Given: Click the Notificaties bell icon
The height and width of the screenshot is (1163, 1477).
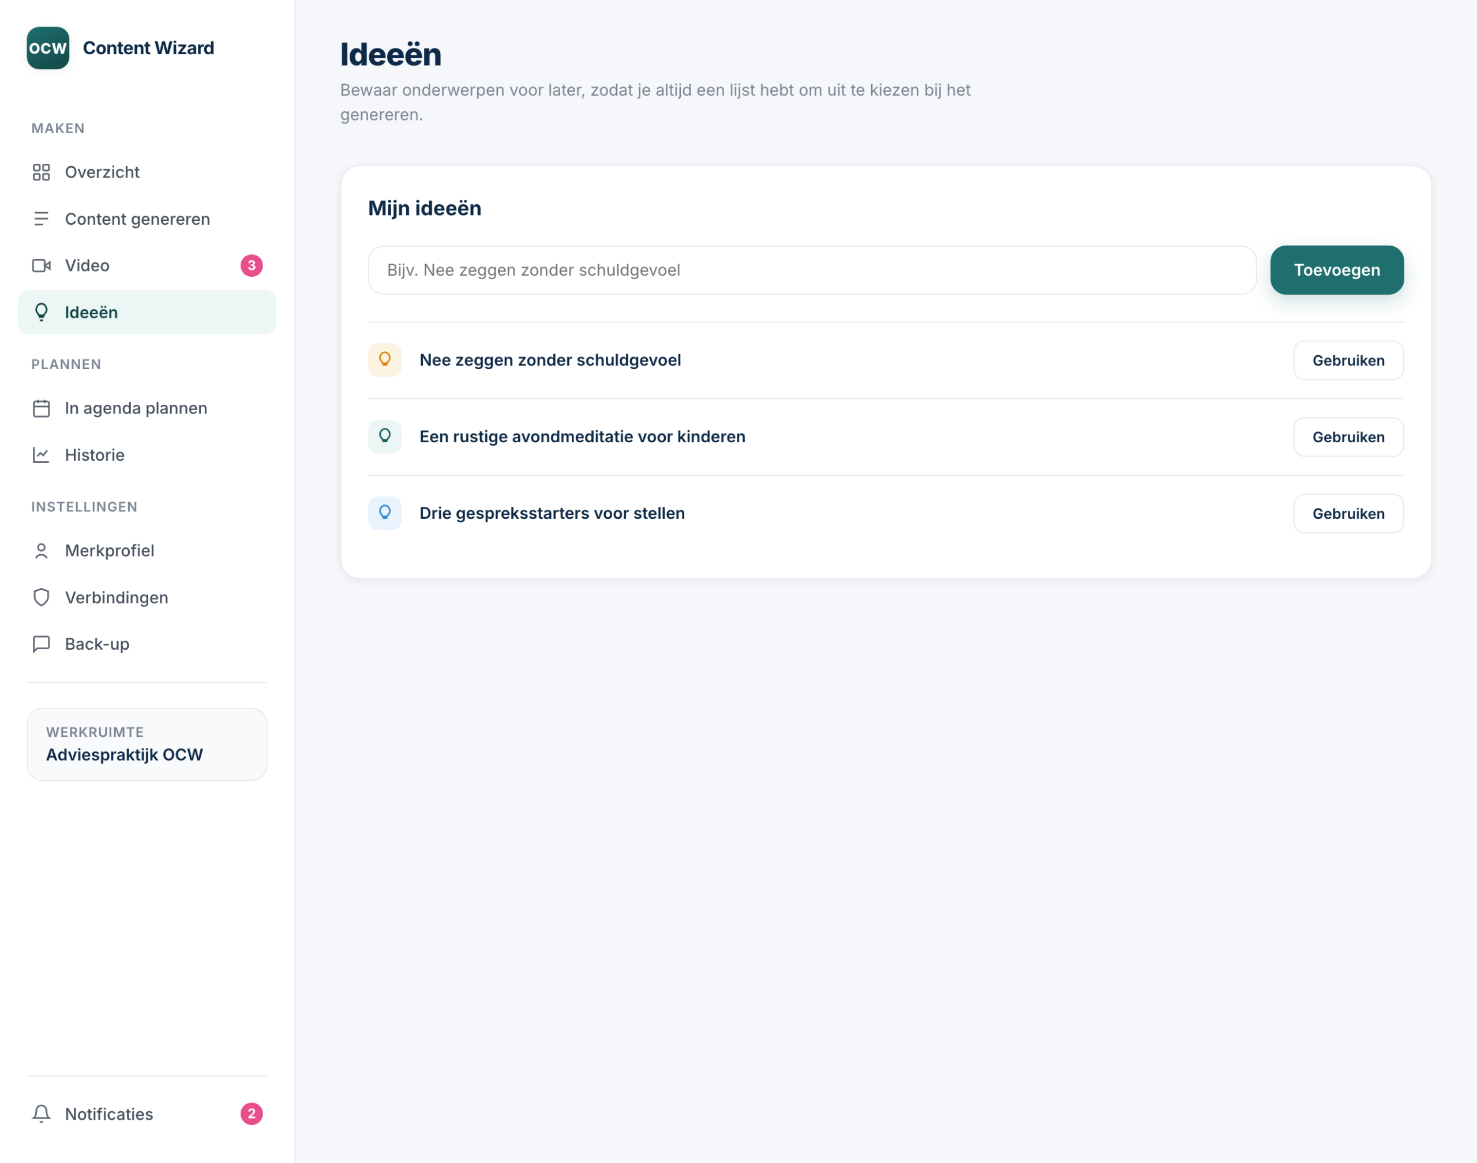Looking at the screenshot, I should coord(42,1114).
